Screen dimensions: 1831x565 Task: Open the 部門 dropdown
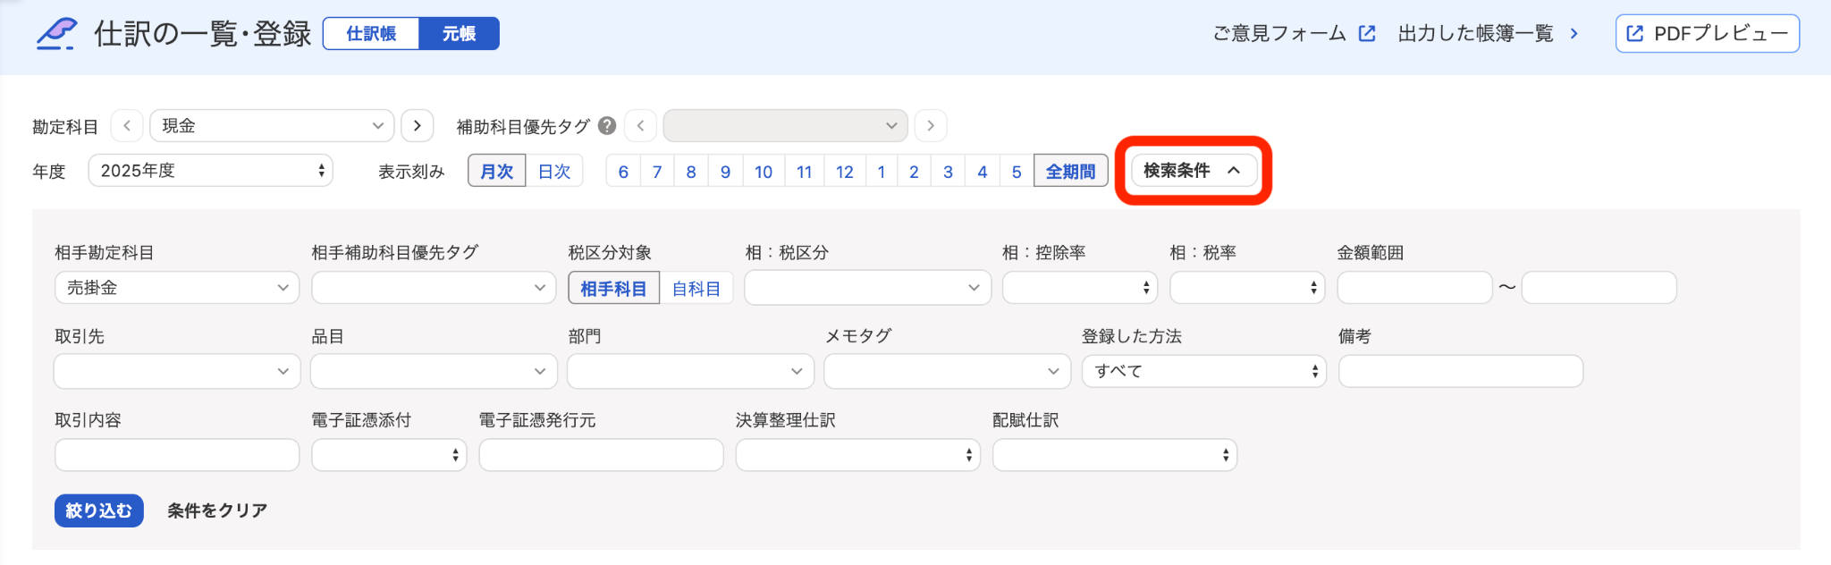pos(691,371)
